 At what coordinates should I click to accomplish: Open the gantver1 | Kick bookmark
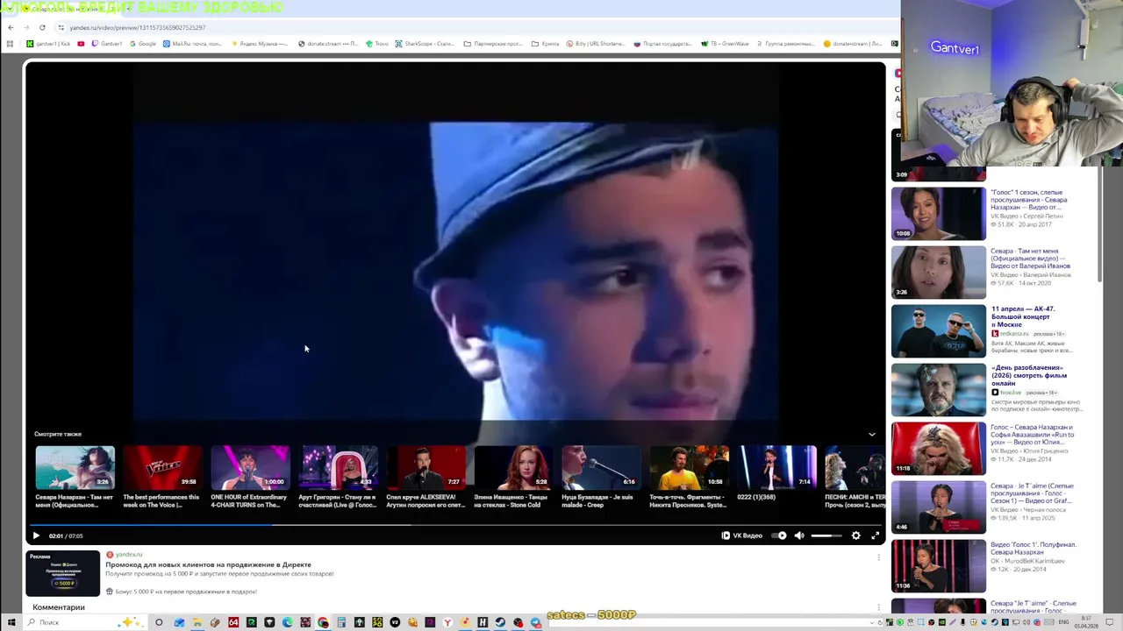(x=48, y=44)
